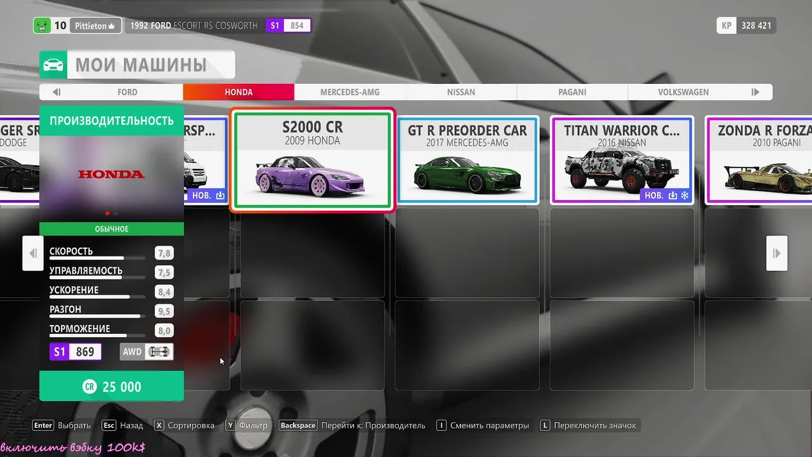This screenshot has width=812, height=457.
Task: Open the Volkswagen manufacturer tab
Action: pos(683,92)
